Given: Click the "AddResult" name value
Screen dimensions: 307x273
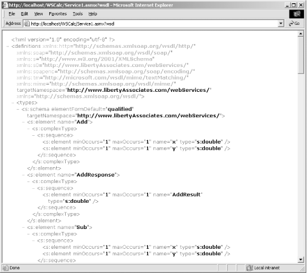Looking at the screenshot, I should pyautogui.click(x=186, y=195).
